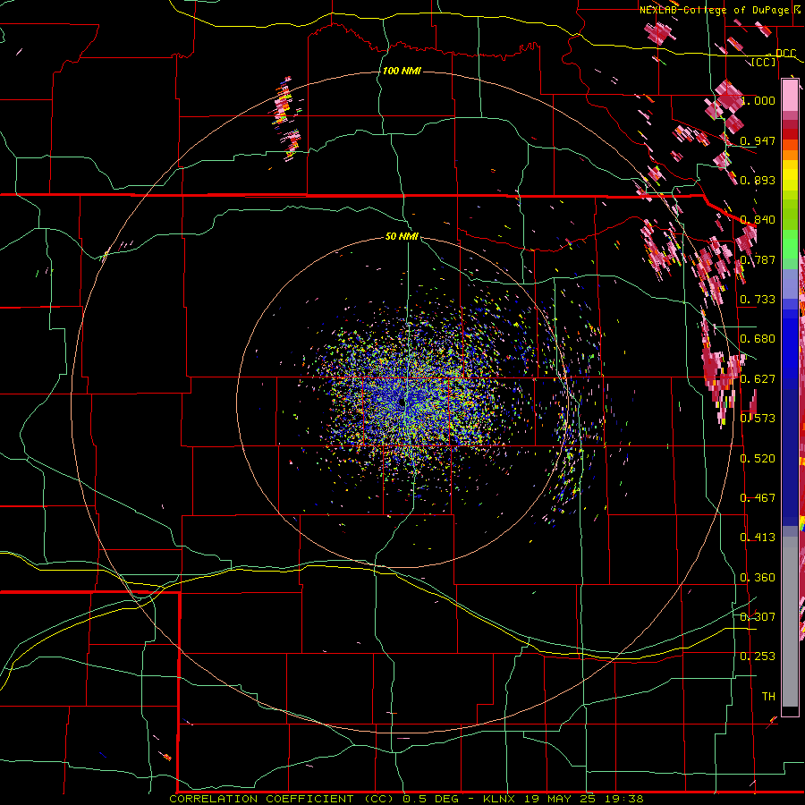Click the NEXLAB-College of DuPage header text

point(714,10)
